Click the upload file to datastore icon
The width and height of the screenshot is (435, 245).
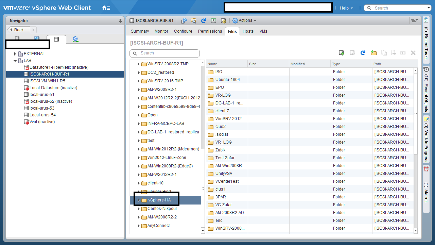tap(341, 53)
